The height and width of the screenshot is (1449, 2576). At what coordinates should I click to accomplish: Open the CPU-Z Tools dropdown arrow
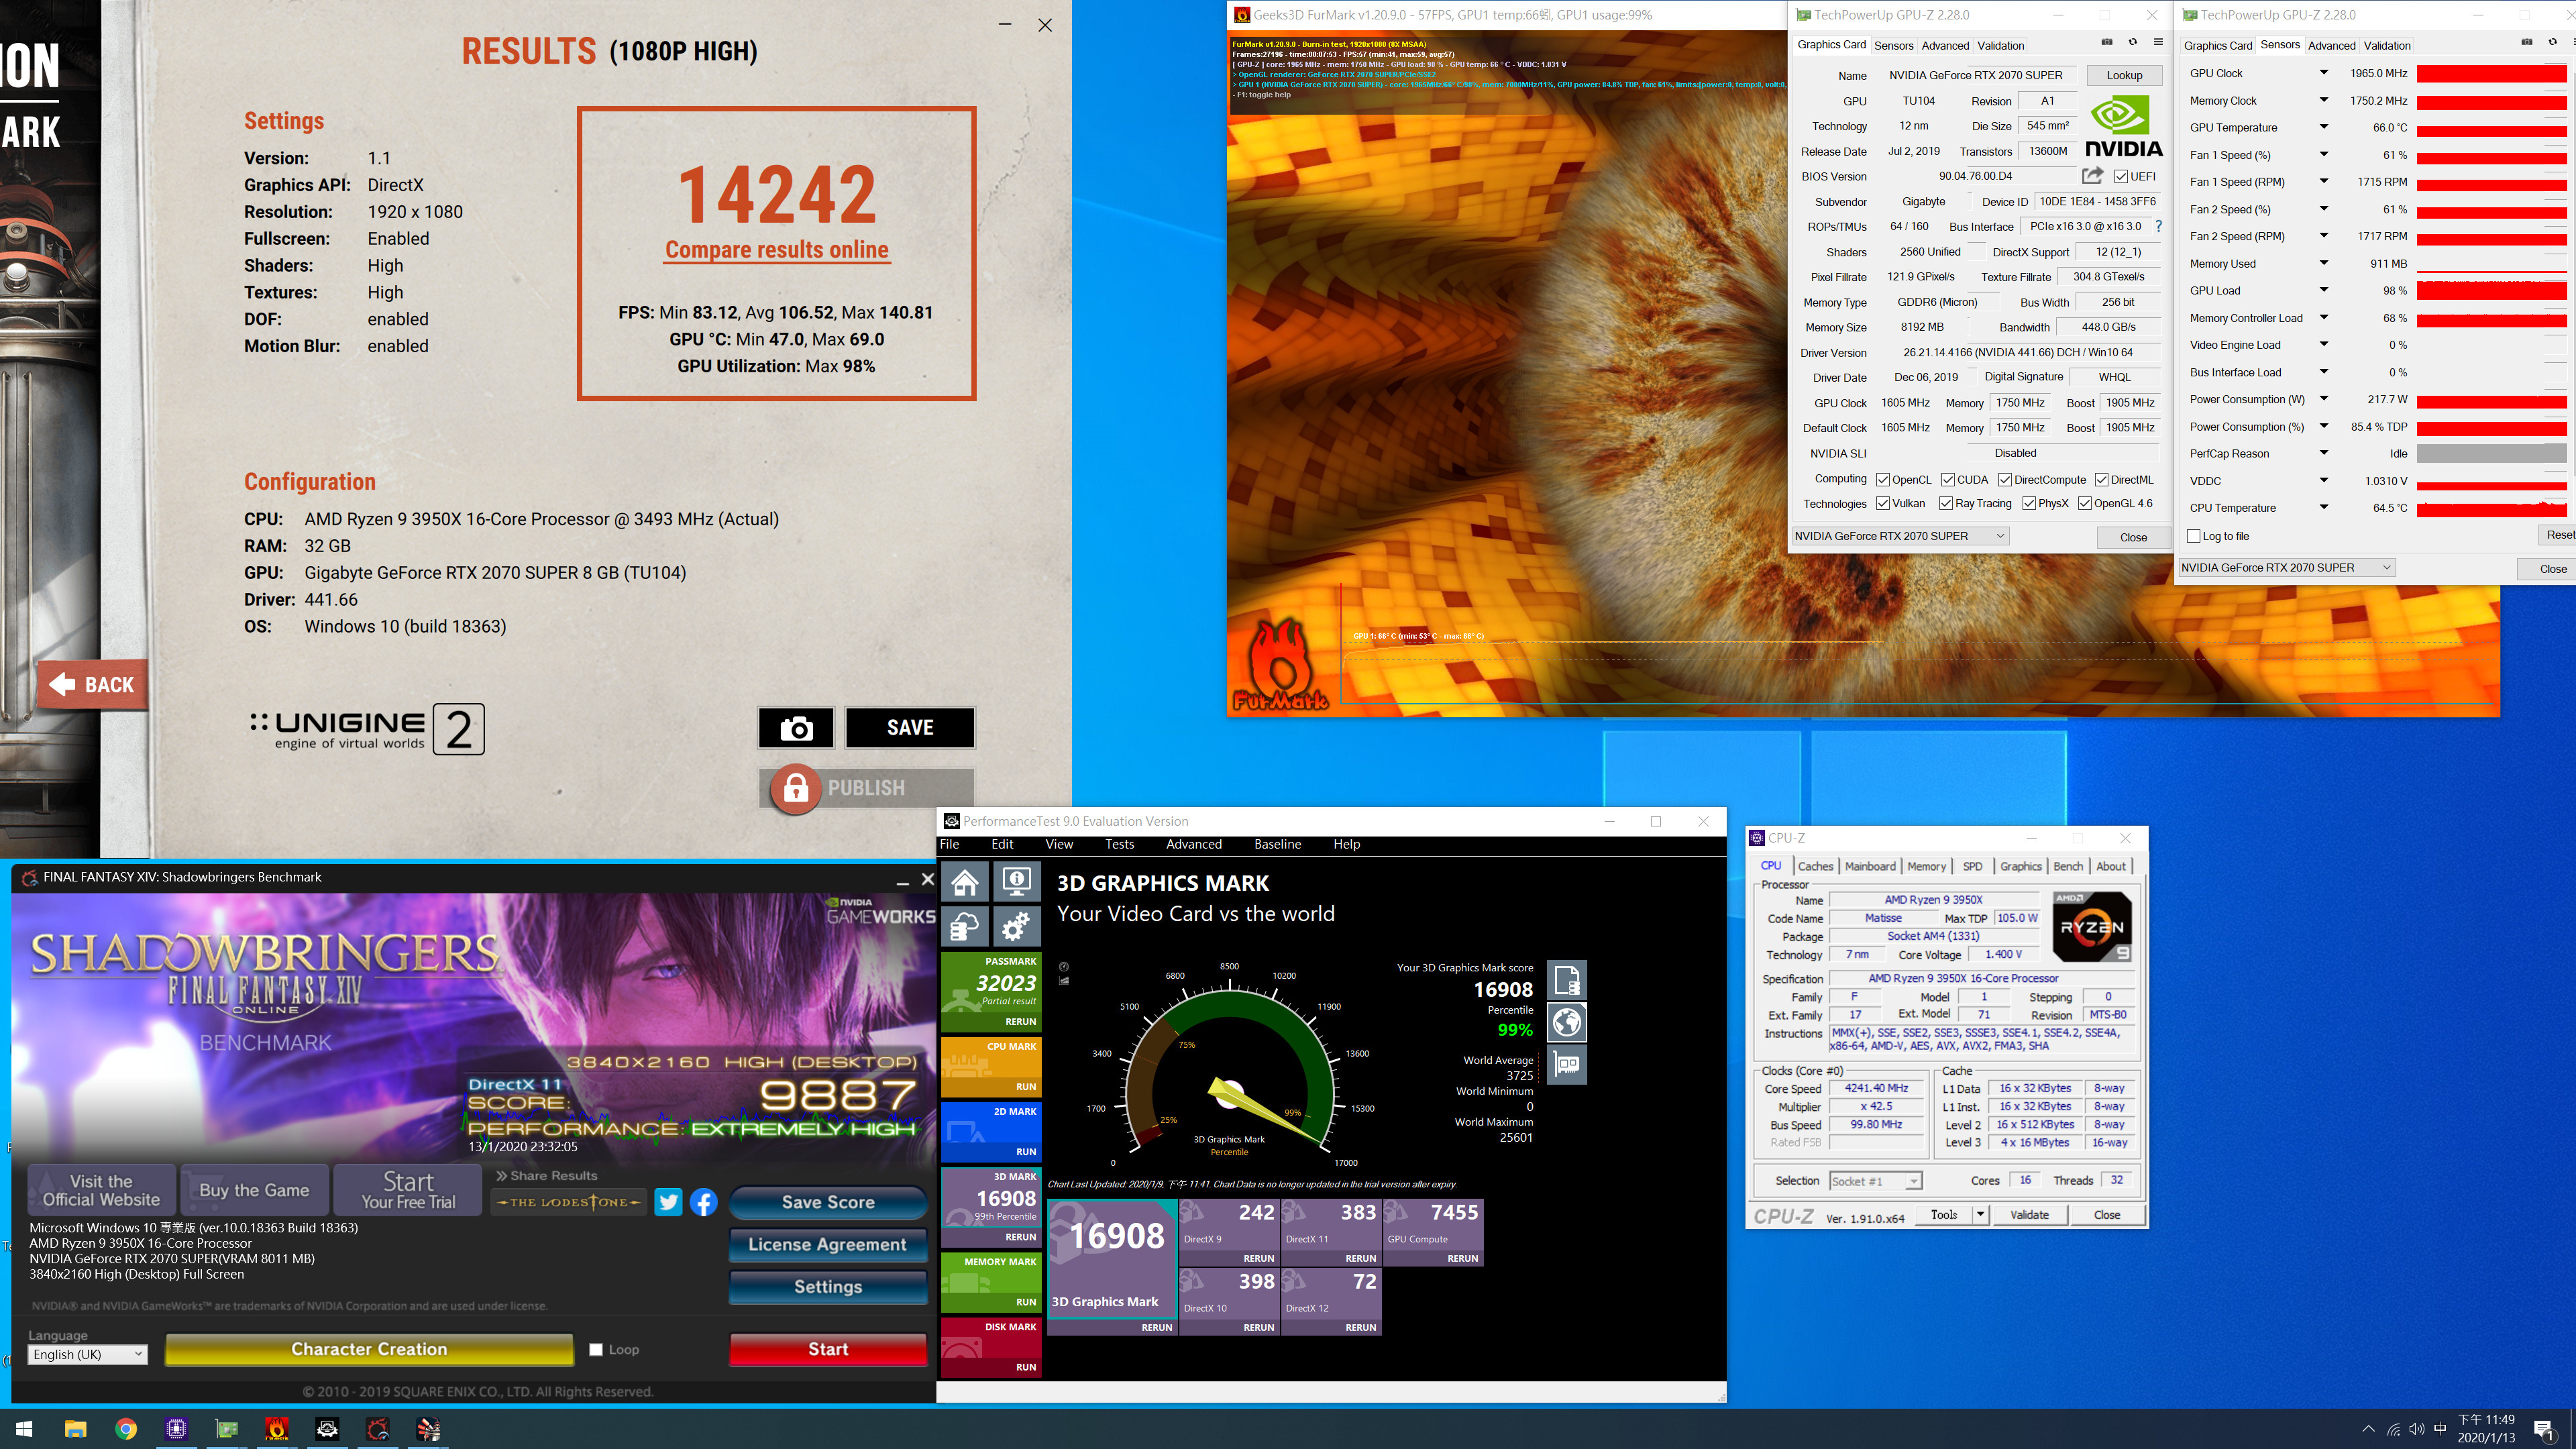pos(1980,1215)
